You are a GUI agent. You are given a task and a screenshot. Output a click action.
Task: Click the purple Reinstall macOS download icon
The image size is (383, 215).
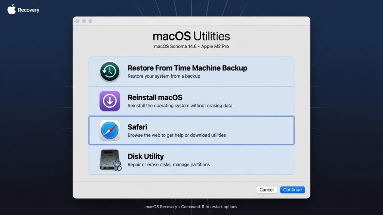pos(110,101)
